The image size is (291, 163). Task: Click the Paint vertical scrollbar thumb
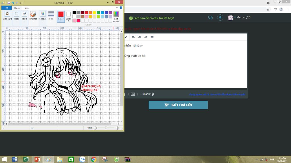[x=121, y=70]
